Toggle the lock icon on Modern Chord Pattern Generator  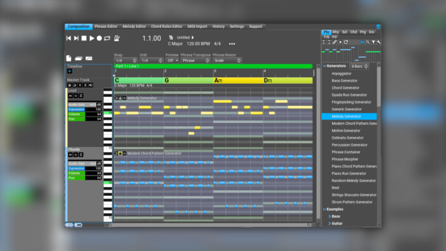coord(120,153)
